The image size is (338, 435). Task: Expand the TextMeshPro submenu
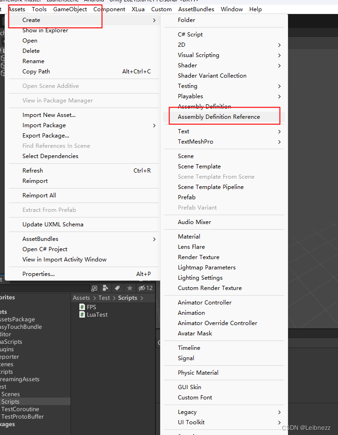224,141
